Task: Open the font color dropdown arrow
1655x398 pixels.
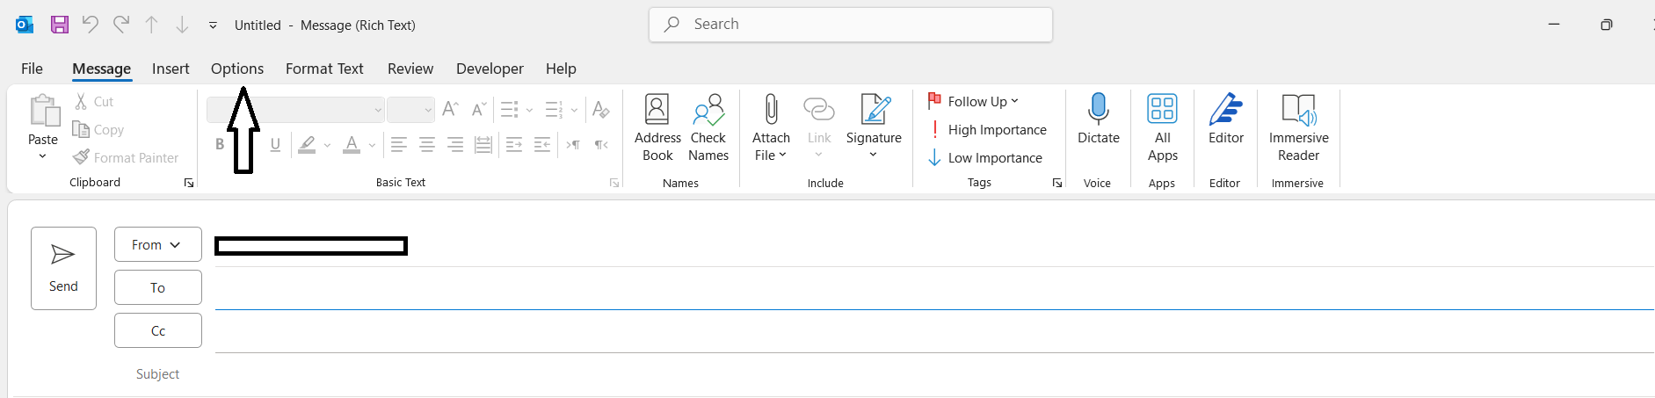Action: point(372,145)
